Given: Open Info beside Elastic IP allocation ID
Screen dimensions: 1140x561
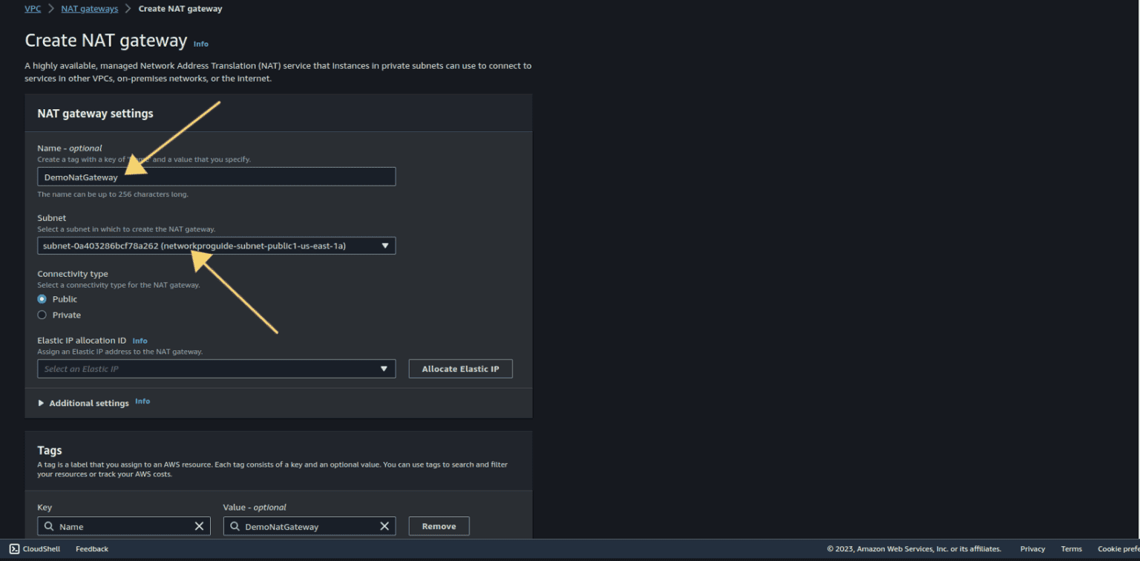Looking at the screenshot, I should [x=140, y=341].
